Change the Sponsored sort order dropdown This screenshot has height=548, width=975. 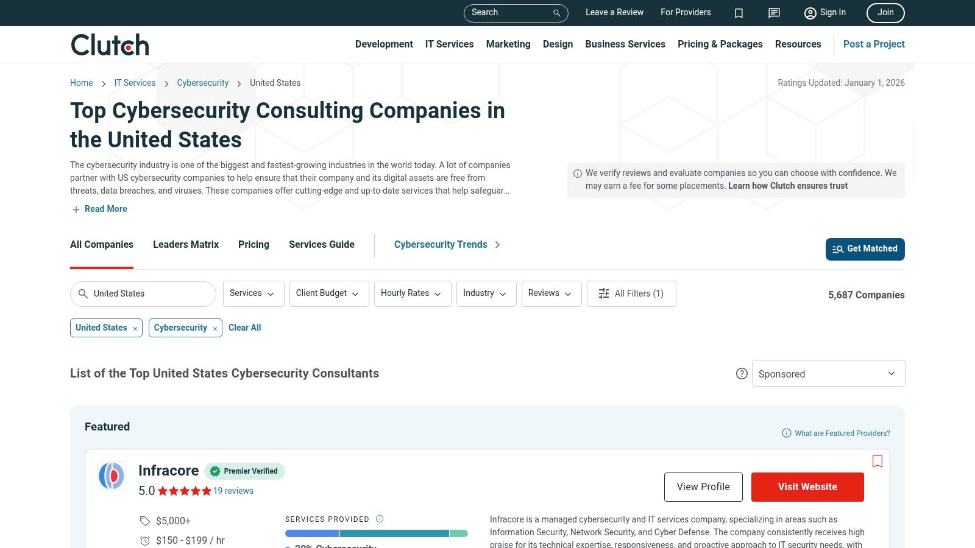pyautogui.click(x=828, y=373)
